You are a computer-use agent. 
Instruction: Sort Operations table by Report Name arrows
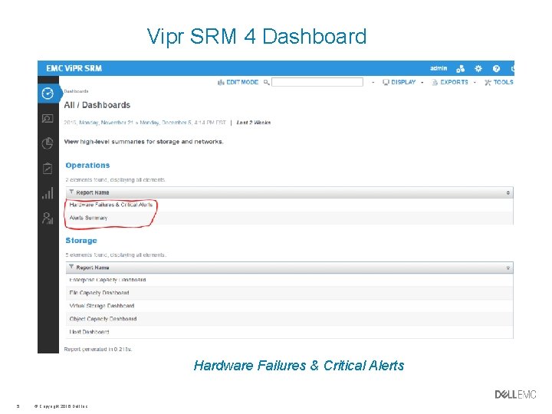click(508, 192)
